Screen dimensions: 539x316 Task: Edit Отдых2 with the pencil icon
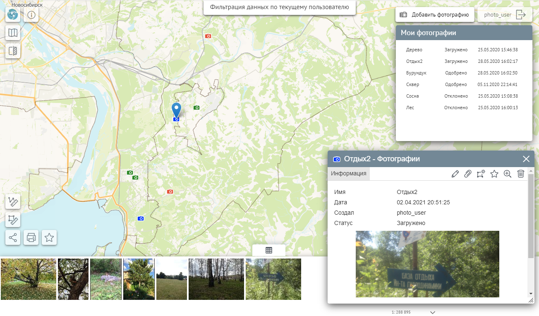coord(455,174)
